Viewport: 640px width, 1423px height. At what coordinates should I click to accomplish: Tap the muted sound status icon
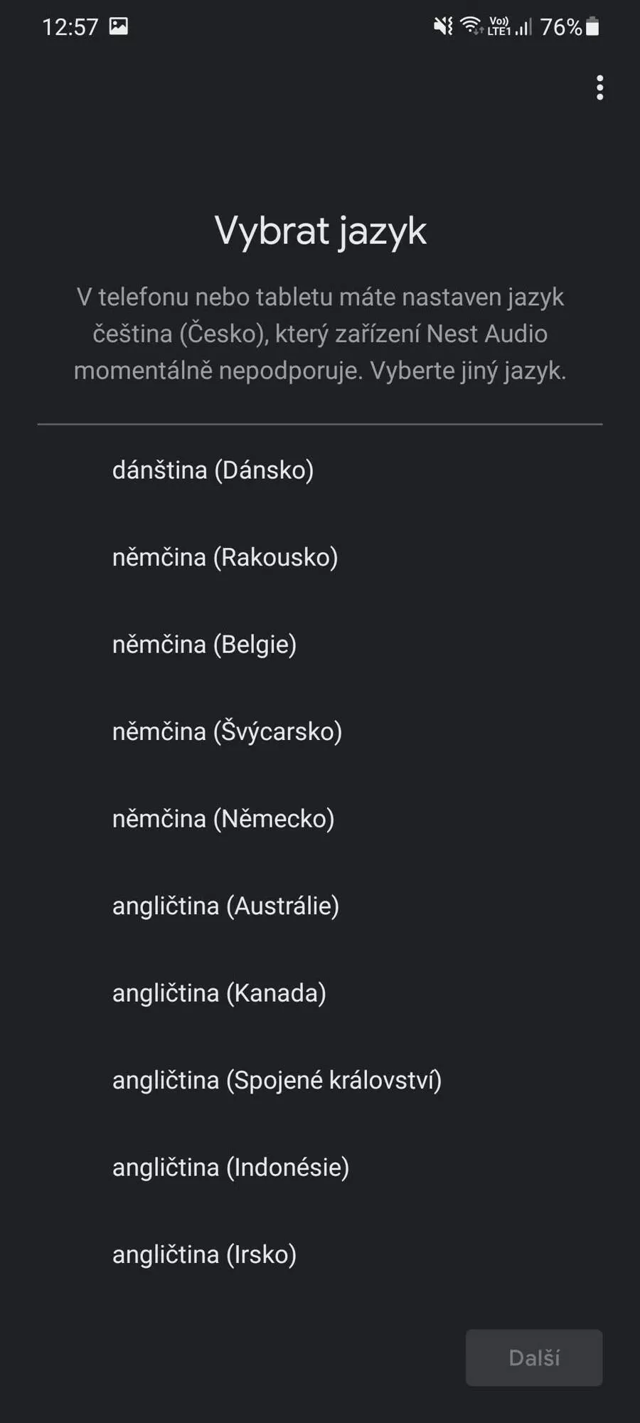(x=443, y=26)
